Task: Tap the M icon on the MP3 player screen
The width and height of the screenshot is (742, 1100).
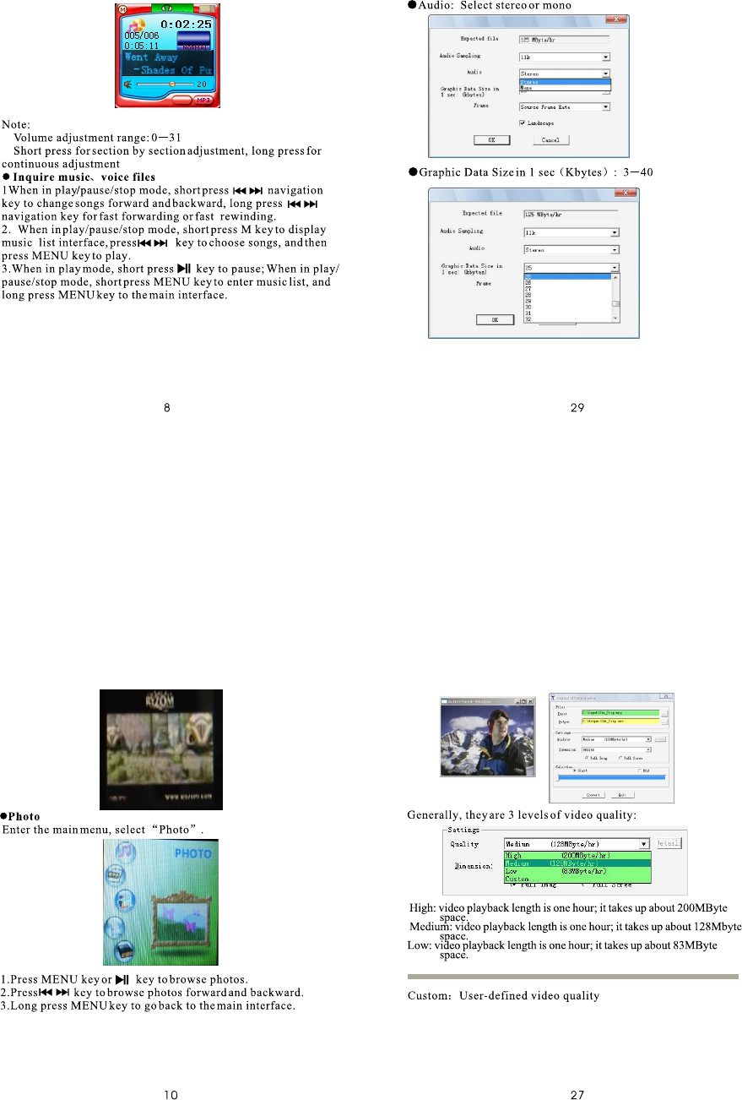Action: pyautogui.click(x=122, y=9)
